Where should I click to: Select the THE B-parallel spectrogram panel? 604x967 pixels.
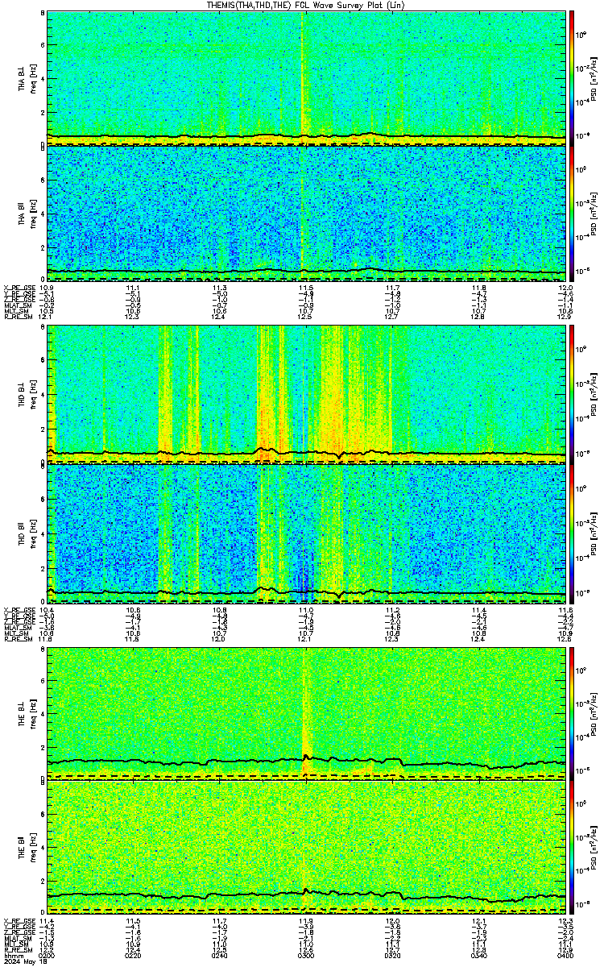306,847
